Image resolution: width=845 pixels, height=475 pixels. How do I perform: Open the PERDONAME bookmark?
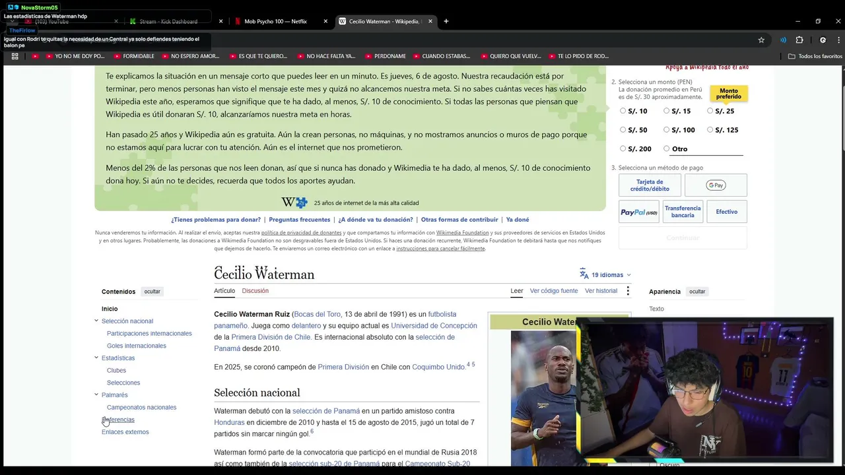pos(385,56)
